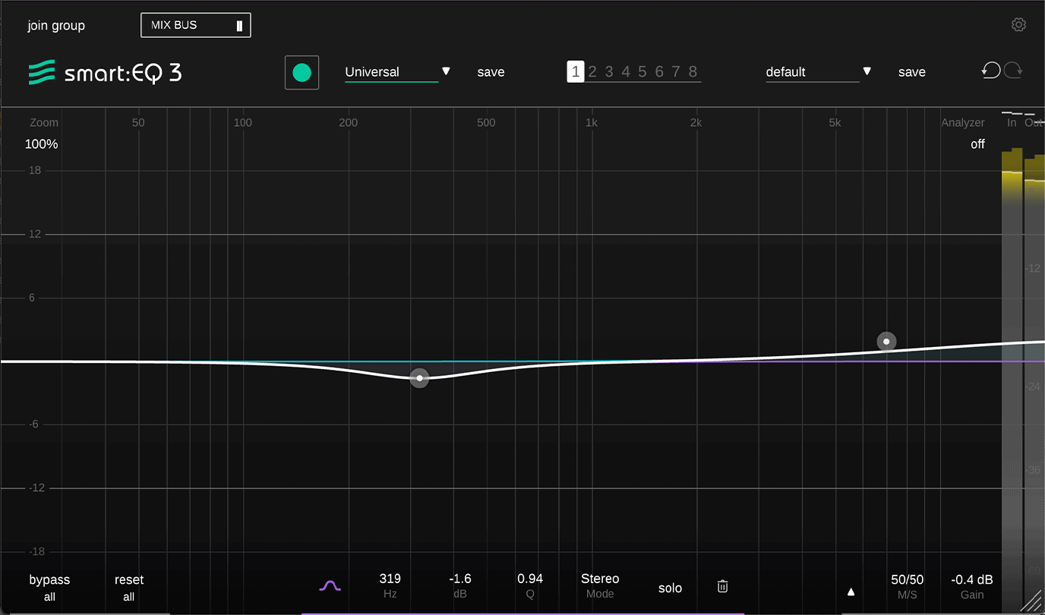Bypass all EQ bands
The height and width of the screenshot is (615, 1045).
point(49,586)
